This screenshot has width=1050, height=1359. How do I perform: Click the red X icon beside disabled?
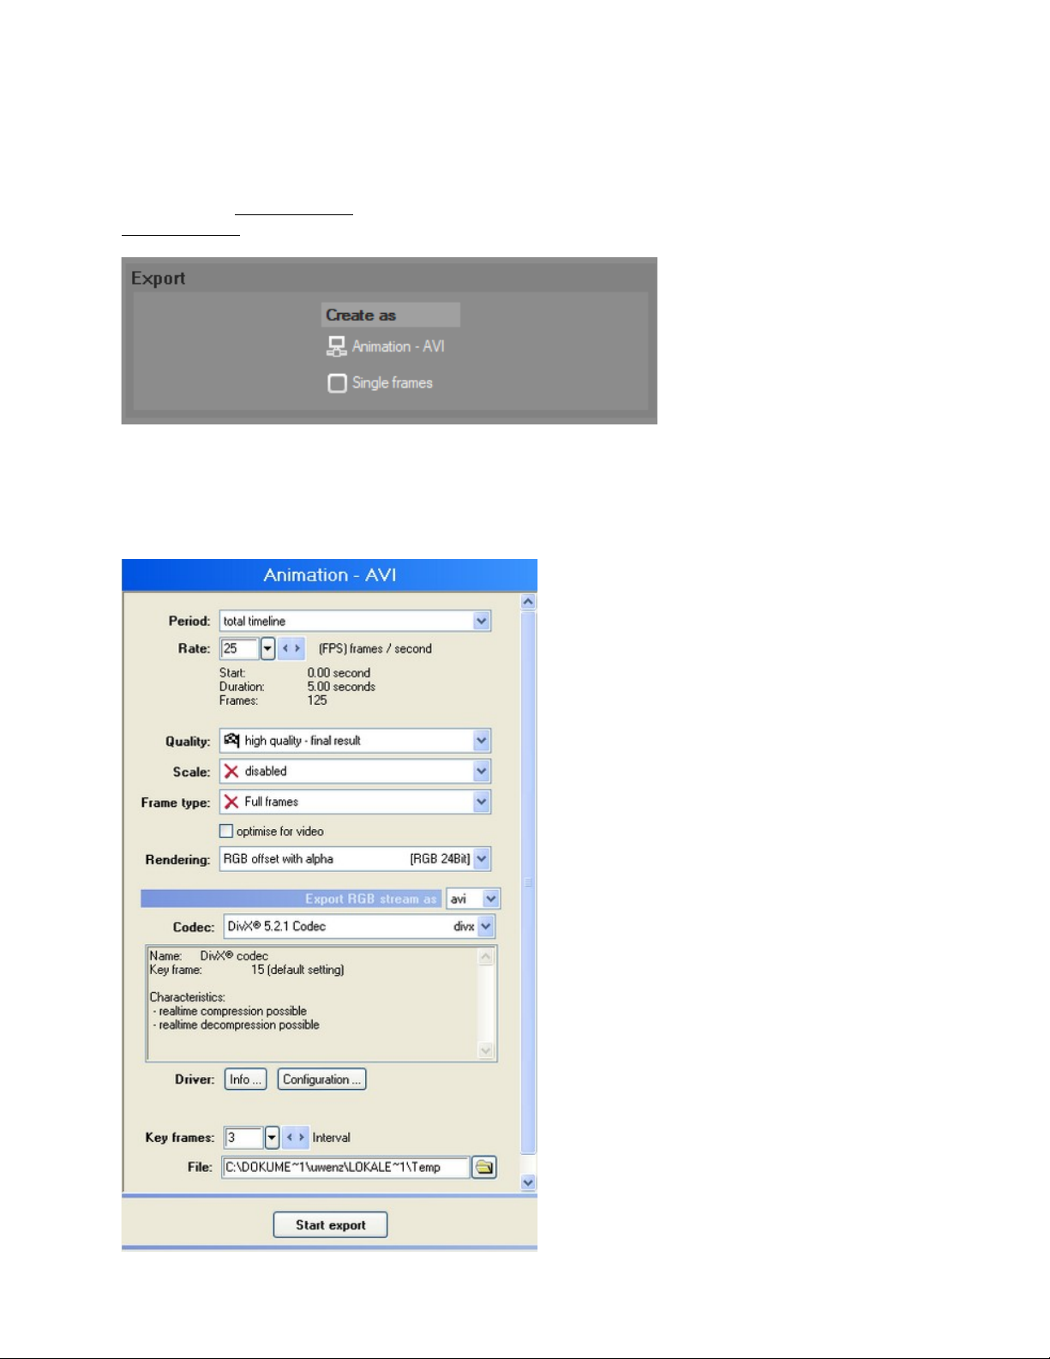tap(231, 771)
